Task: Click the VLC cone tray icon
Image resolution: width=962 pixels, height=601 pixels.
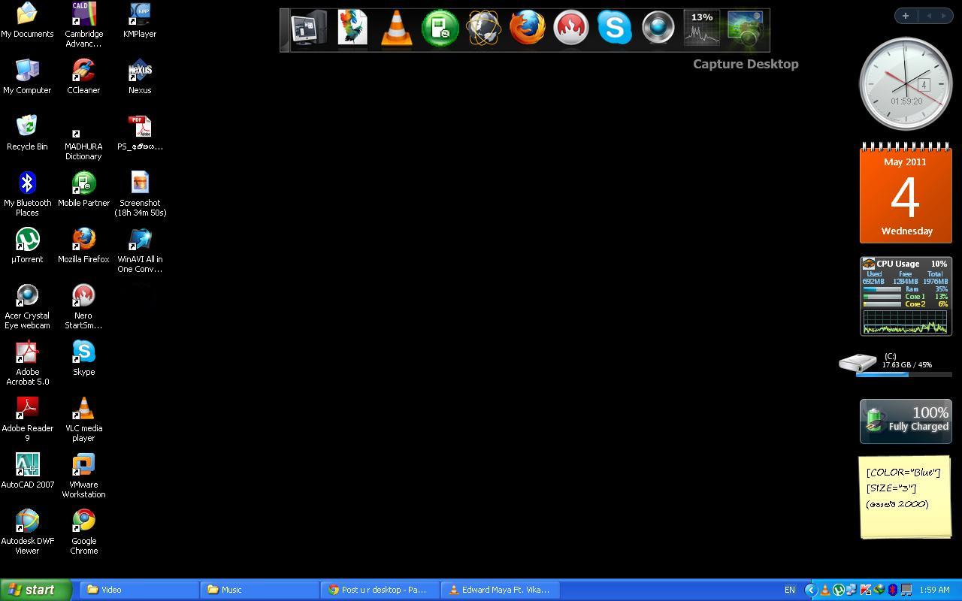Action: tap(825, 590)
